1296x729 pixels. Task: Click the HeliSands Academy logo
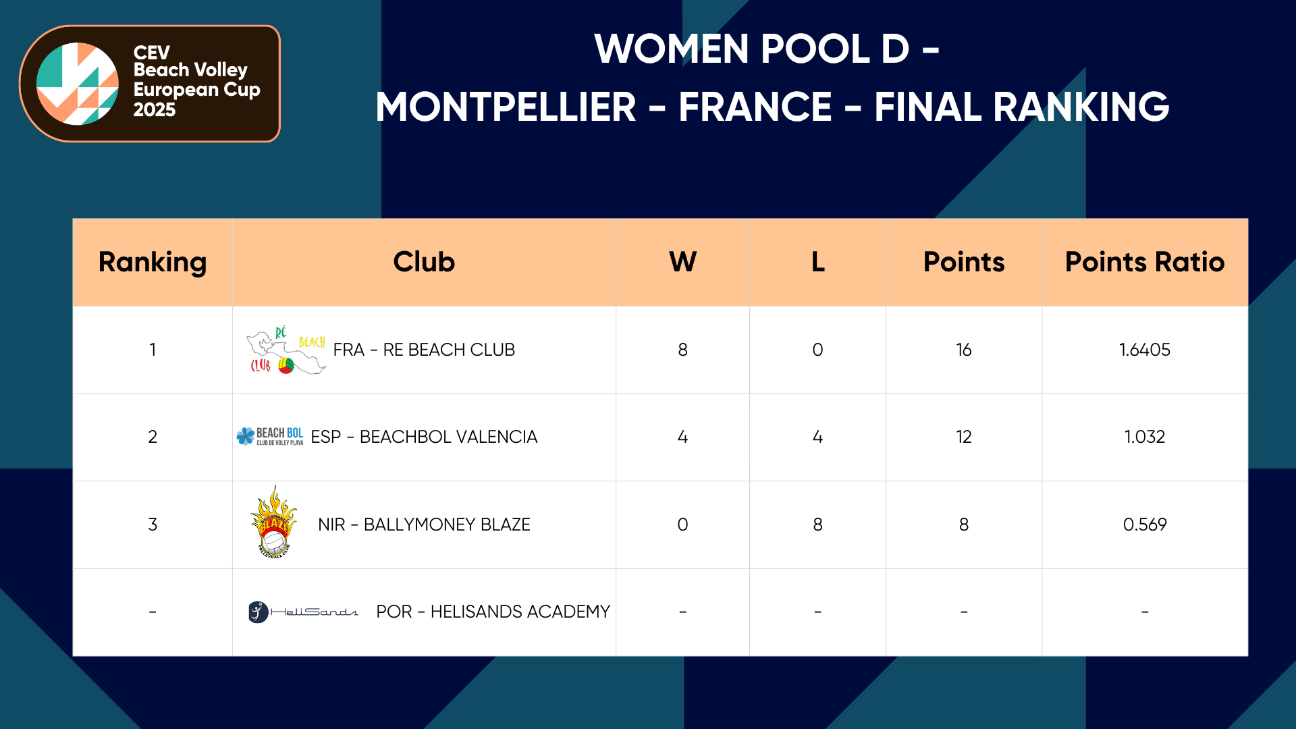[303, 612]
